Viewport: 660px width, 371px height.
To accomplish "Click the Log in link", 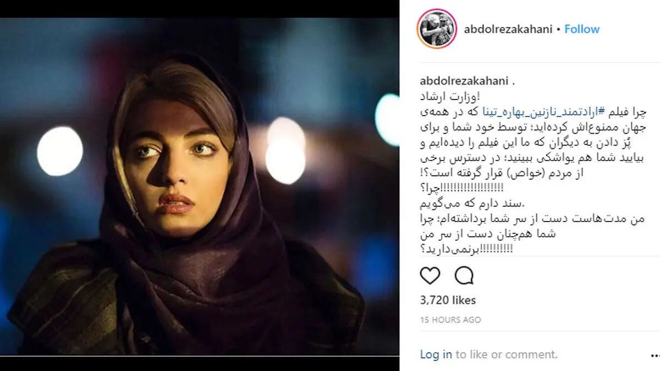I will [436, 355].
